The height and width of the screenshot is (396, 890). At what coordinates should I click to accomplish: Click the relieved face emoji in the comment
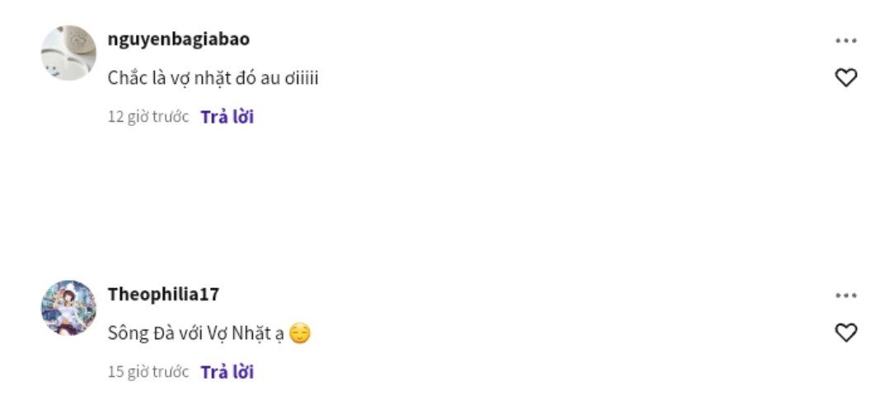(300, 333)
